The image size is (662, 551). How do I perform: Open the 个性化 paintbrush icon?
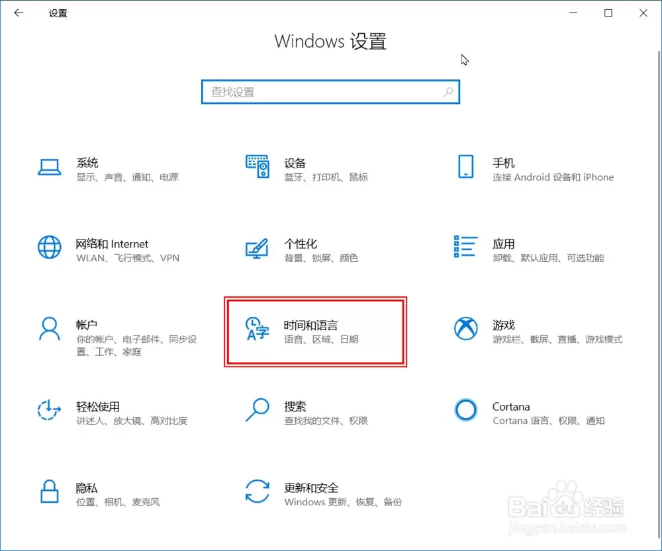coord(257,248)
